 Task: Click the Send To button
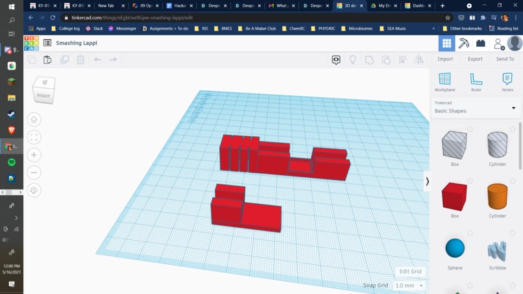point(505,59)
